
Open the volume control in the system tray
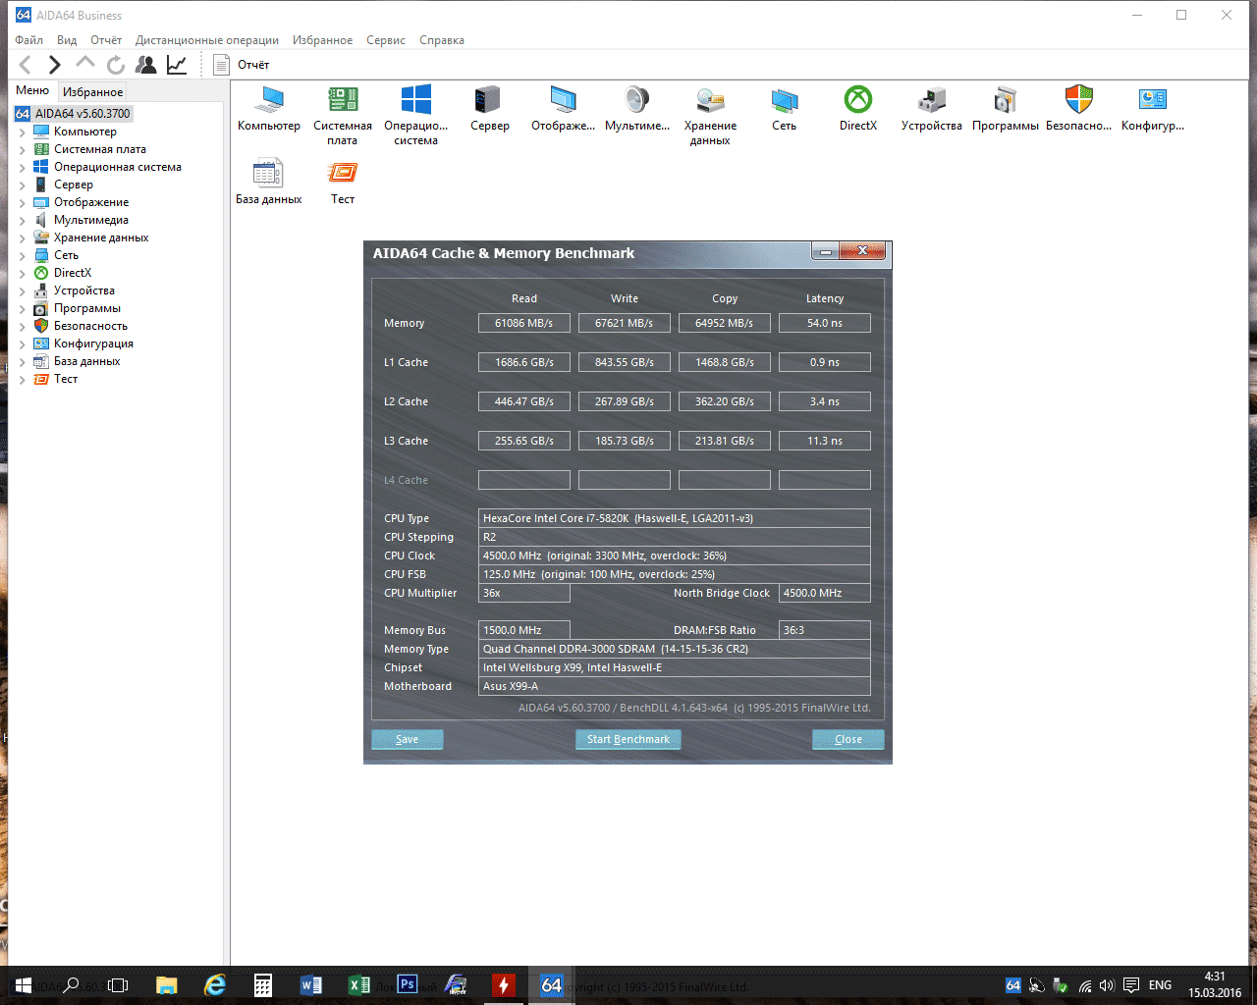click(x=1107, y=985)
